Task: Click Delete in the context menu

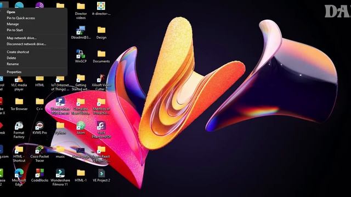Action: pyautogui.click(x=11, y=58)
